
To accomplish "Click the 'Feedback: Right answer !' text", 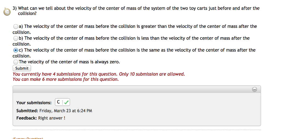I will point(41,118).
